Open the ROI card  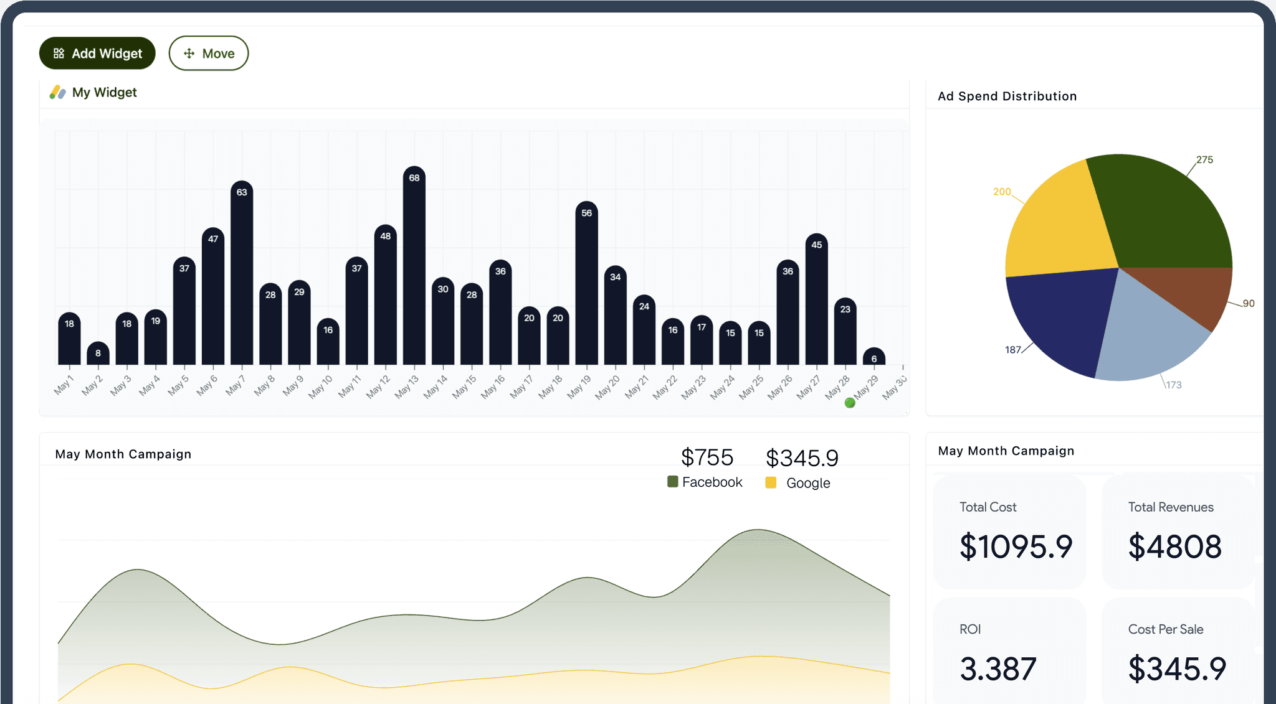pos(1010,651)
